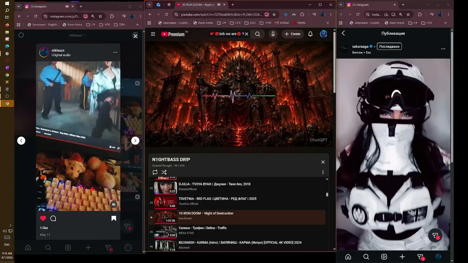Reload the YouTube page
The width and height of the screenshot is (468, 263).
click(166, 14)
